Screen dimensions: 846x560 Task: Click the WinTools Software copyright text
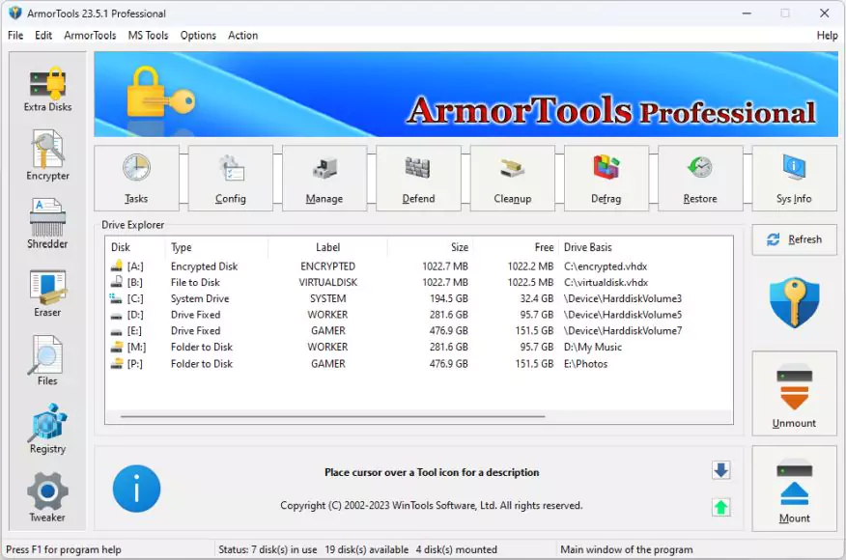tap(432, 506)
